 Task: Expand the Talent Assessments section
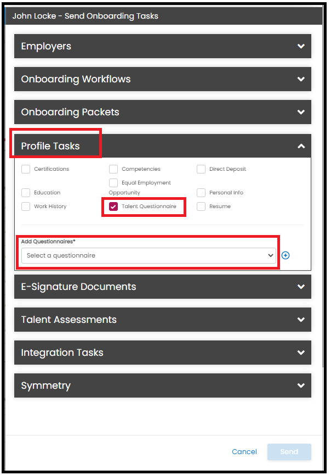point(163,320)
